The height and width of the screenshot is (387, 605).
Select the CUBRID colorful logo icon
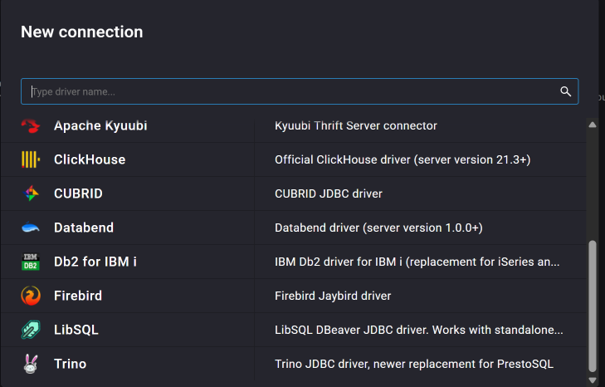point(31,193)
